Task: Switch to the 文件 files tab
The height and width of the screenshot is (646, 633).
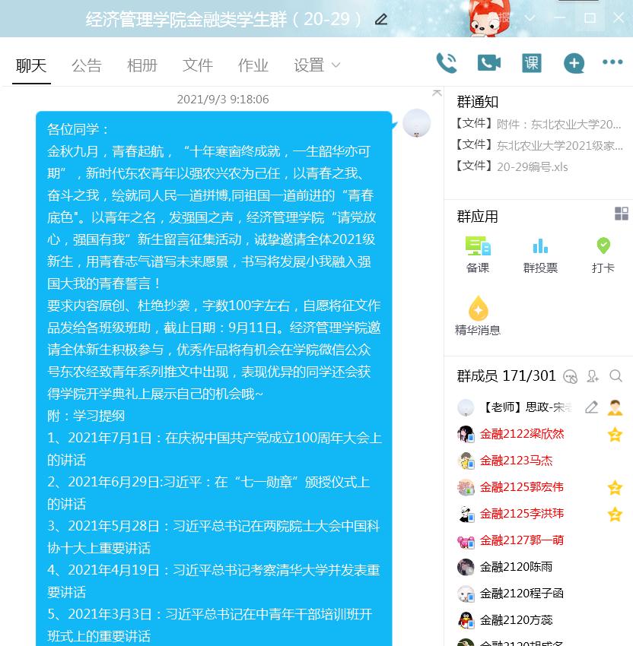Action: 198,65
